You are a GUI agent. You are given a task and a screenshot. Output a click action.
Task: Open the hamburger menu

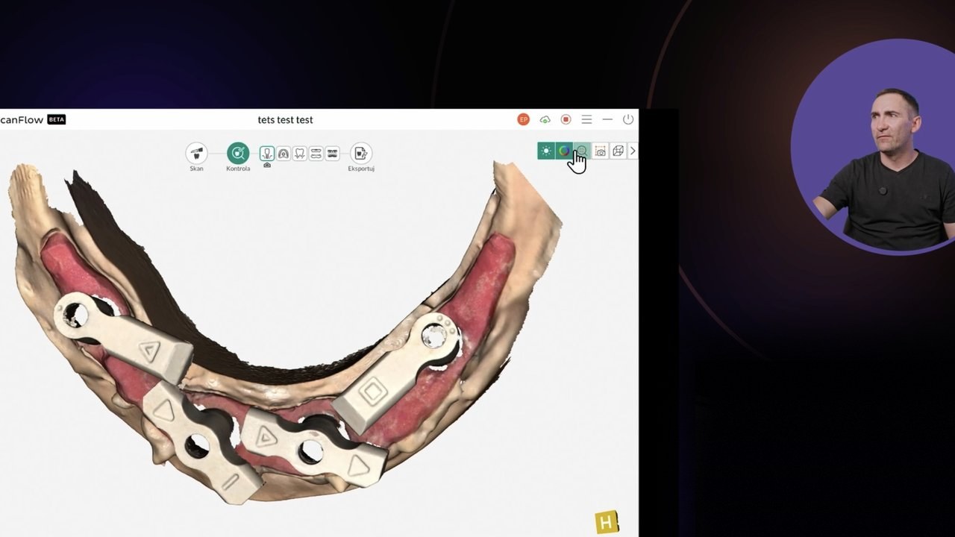click(x=587, y=119)
